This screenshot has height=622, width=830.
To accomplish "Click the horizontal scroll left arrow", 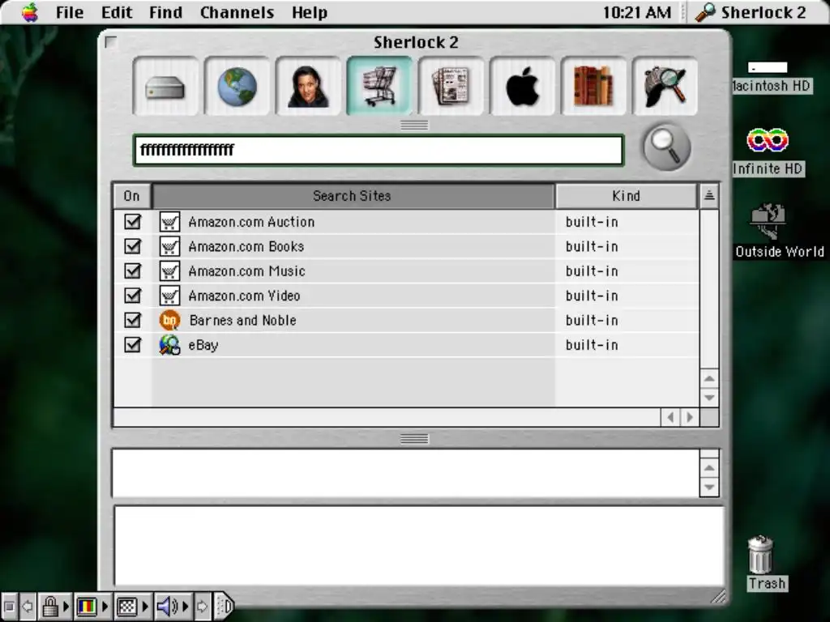I will 670,417.
